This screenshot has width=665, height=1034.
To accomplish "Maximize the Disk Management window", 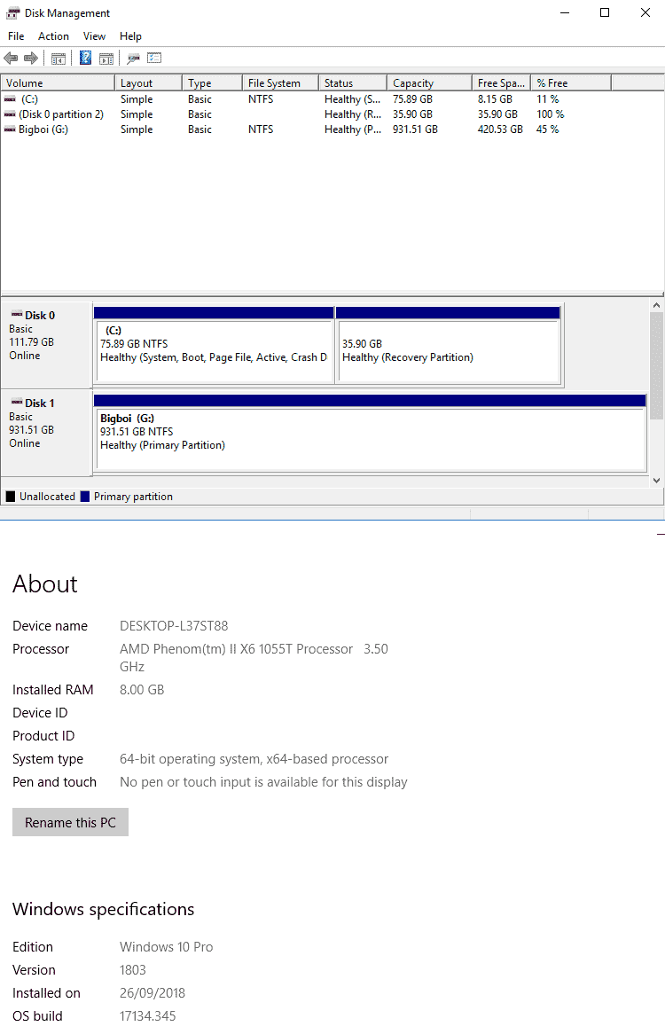I will 605,13.
